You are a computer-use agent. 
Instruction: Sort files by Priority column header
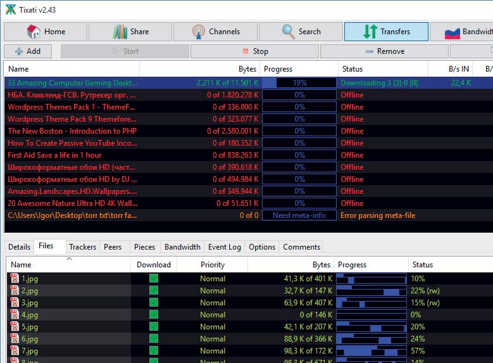(213, 264)
